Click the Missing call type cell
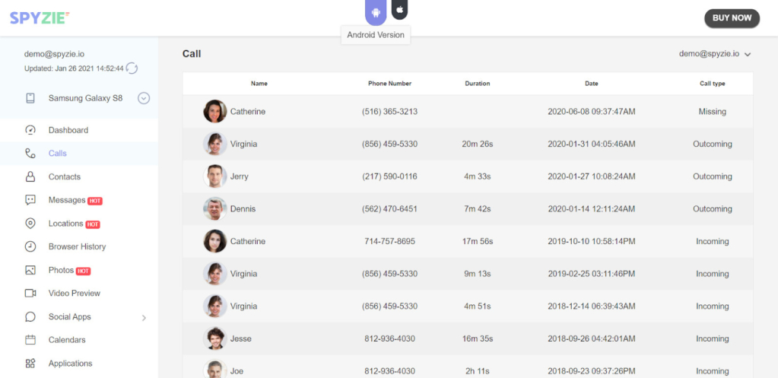Screen dimensions: 778x378 pyautogui.click(x=712, y=112)
